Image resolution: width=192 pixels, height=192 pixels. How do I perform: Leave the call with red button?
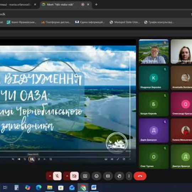[x=140, y=176]
